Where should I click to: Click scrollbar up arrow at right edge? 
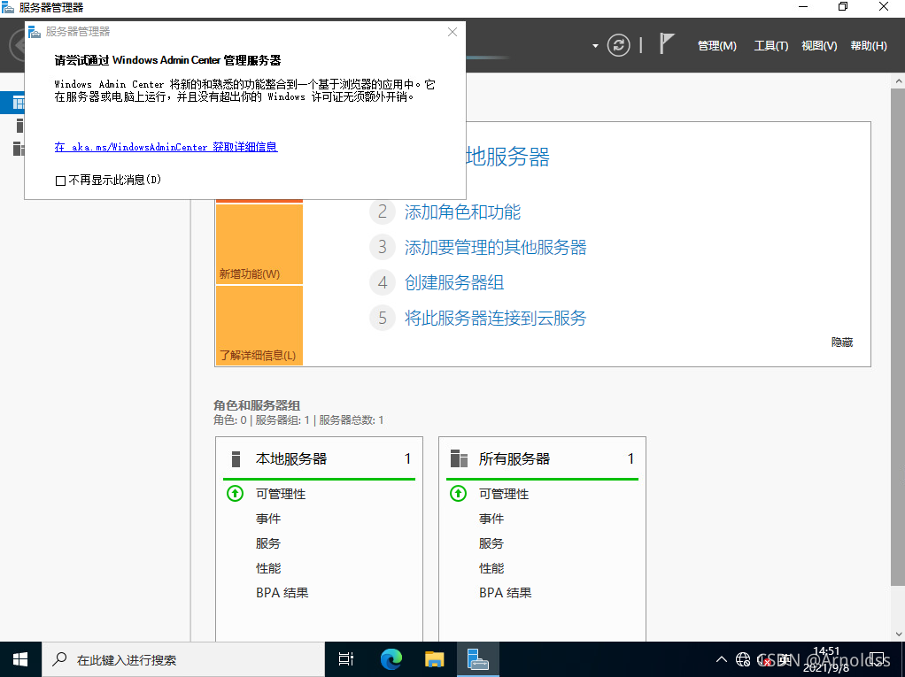tap(899, 81)
